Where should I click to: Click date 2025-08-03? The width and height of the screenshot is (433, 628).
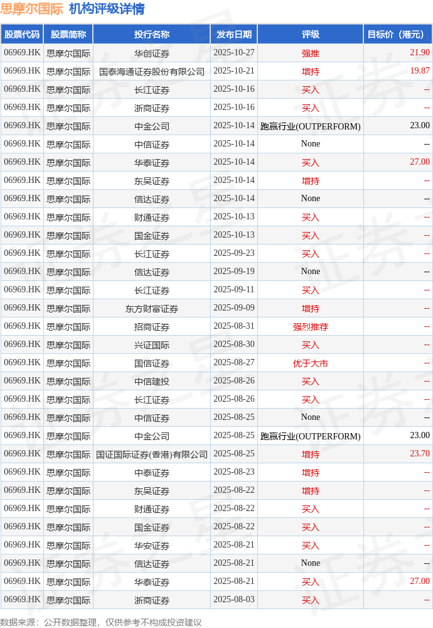point(234,599)
